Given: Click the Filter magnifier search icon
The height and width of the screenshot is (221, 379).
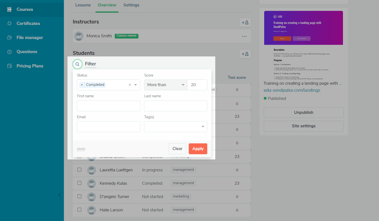Looking at the screenshot, I should pyautogui.click(x=77, y=64).
